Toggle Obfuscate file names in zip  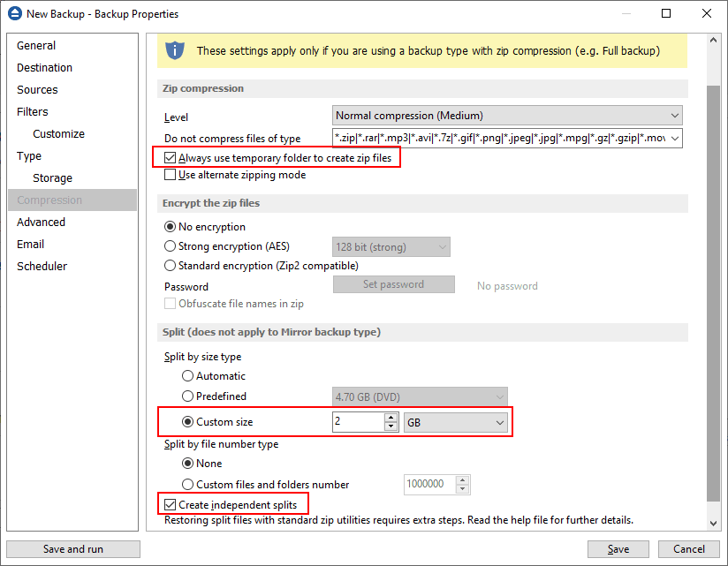tap(170, 304)
